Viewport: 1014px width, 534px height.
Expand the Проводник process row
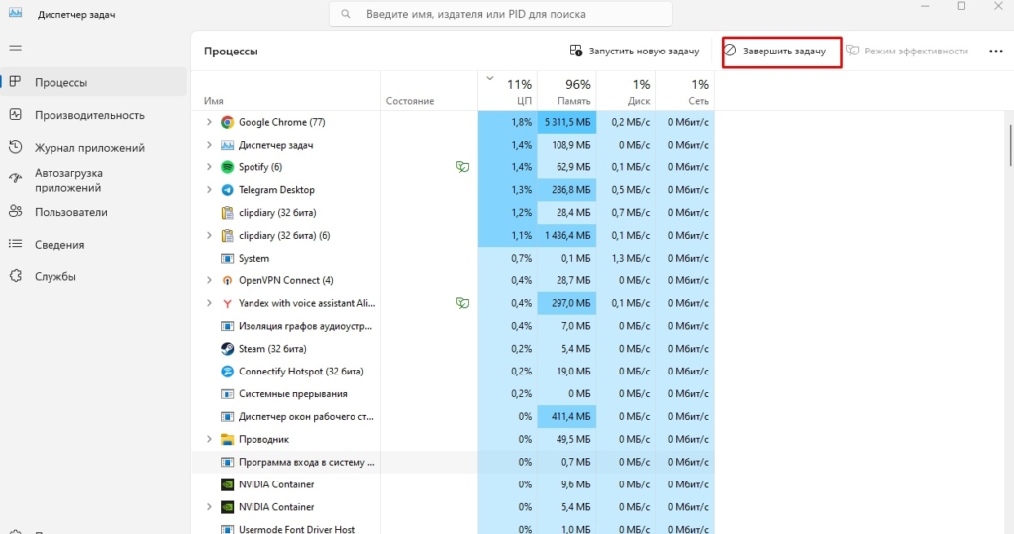pos(209,439)
